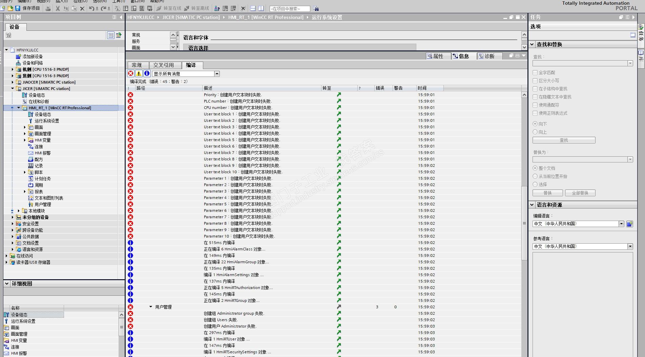Viewport: 645px width, 357px height.
Task: Enable the 区分大小写 match case checkbox
Action: pos(535,81)
